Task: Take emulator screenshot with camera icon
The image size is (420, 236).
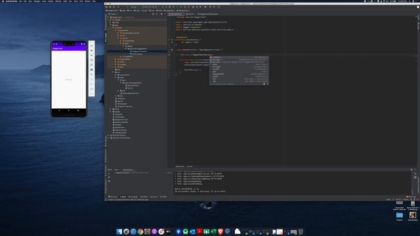Action: (x=92, y=69)
